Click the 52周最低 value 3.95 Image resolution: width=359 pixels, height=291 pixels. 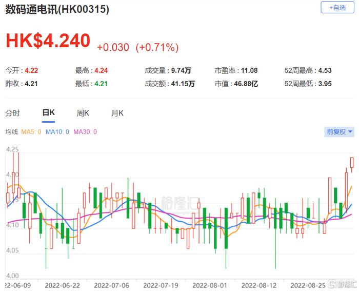(325, 84)
